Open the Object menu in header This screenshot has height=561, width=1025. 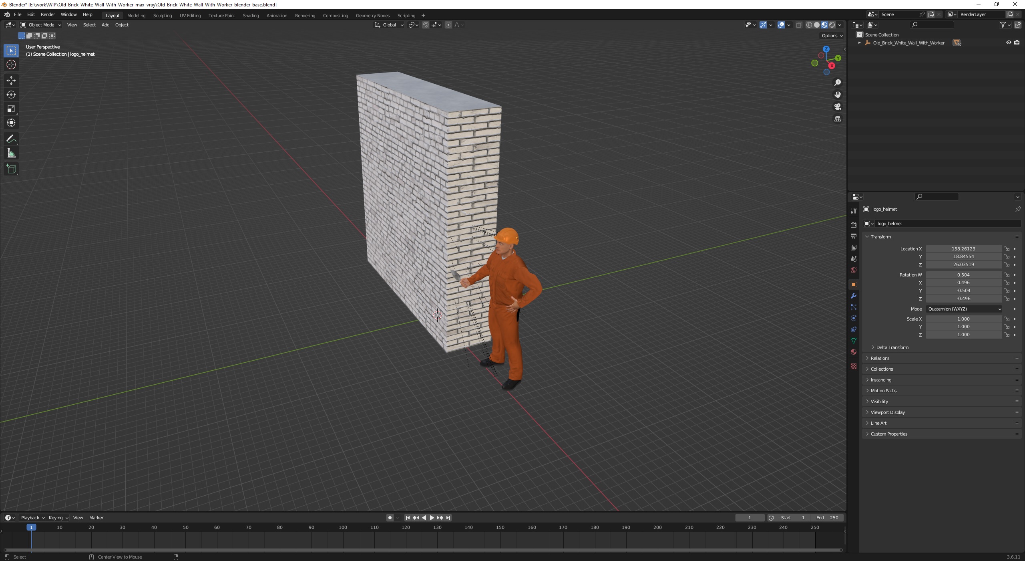click(121, 26)
